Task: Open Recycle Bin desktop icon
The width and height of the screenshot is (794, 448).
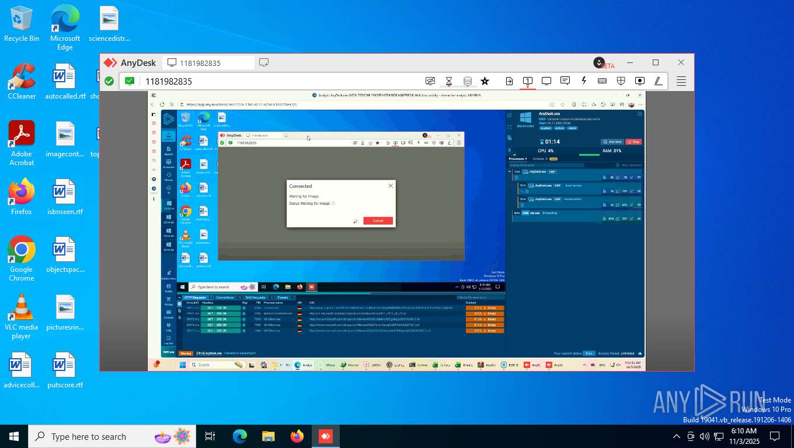Action: 22,24
